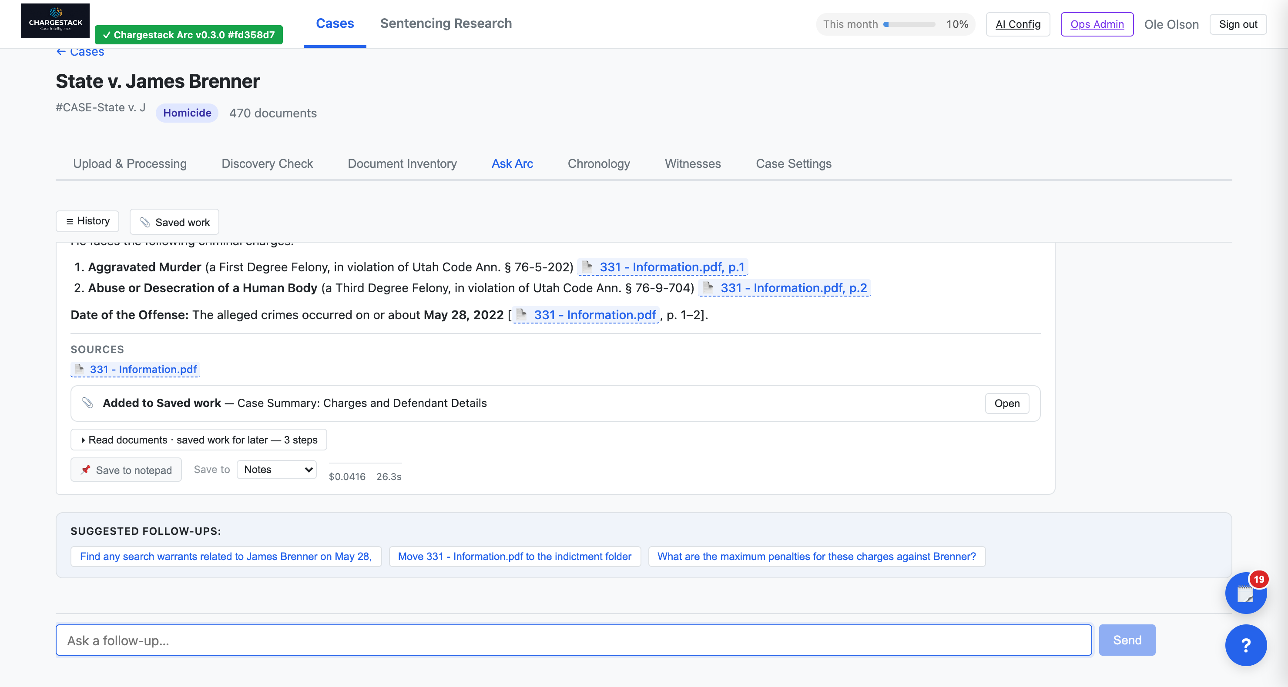Screen dimensions: 1288x687
Task: Go to the Discovery Check tab
Action: pos(267,163)
